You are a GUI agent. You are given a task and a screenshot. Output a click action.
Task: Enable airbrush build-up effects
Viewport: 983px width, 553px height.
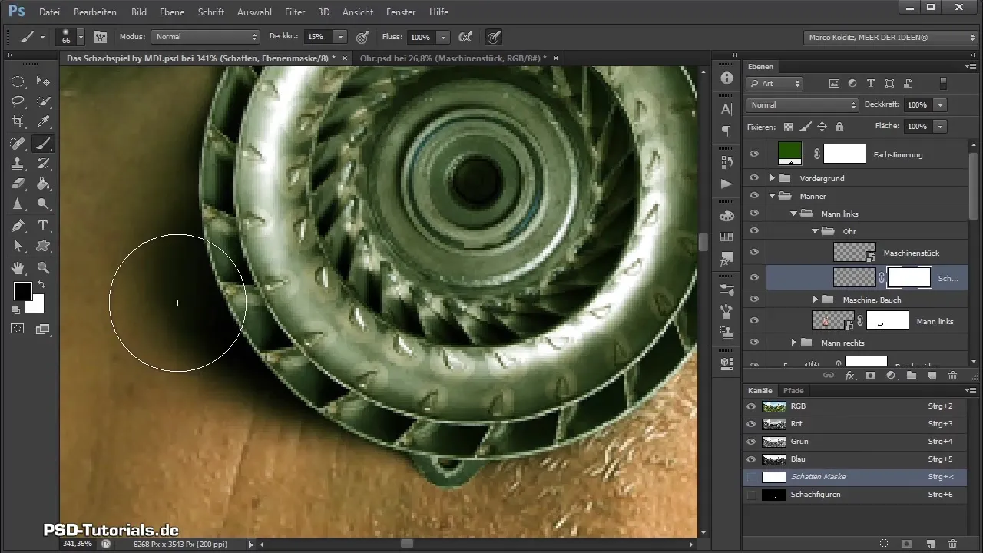(x=465, y=37)
